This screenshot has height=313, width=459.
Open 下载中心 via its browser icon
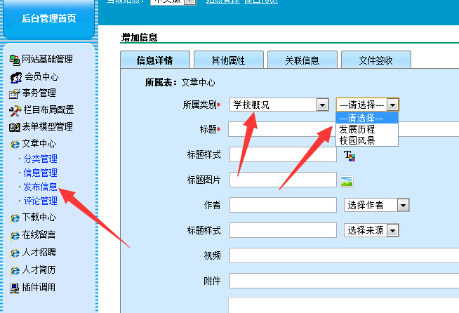tap(15, 217)
